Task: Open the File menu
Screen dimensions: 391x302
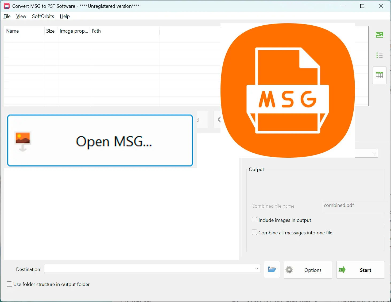Action: tap(7, 16)
